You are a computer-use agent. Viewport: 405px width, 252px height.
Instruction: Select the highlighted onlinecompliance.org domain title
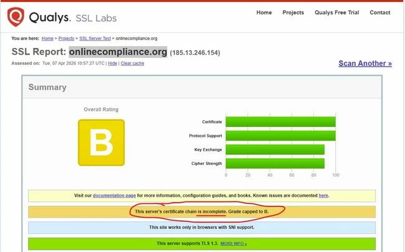click(x=118, y=52)
